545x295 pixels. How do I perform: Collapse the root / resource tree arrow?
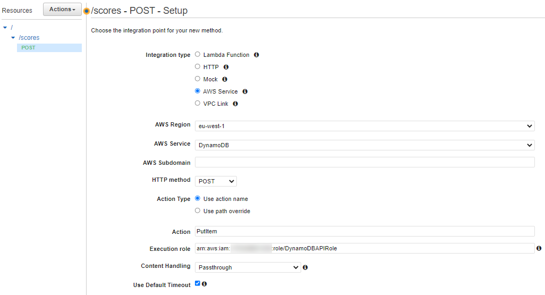click(x=5, y=27)
